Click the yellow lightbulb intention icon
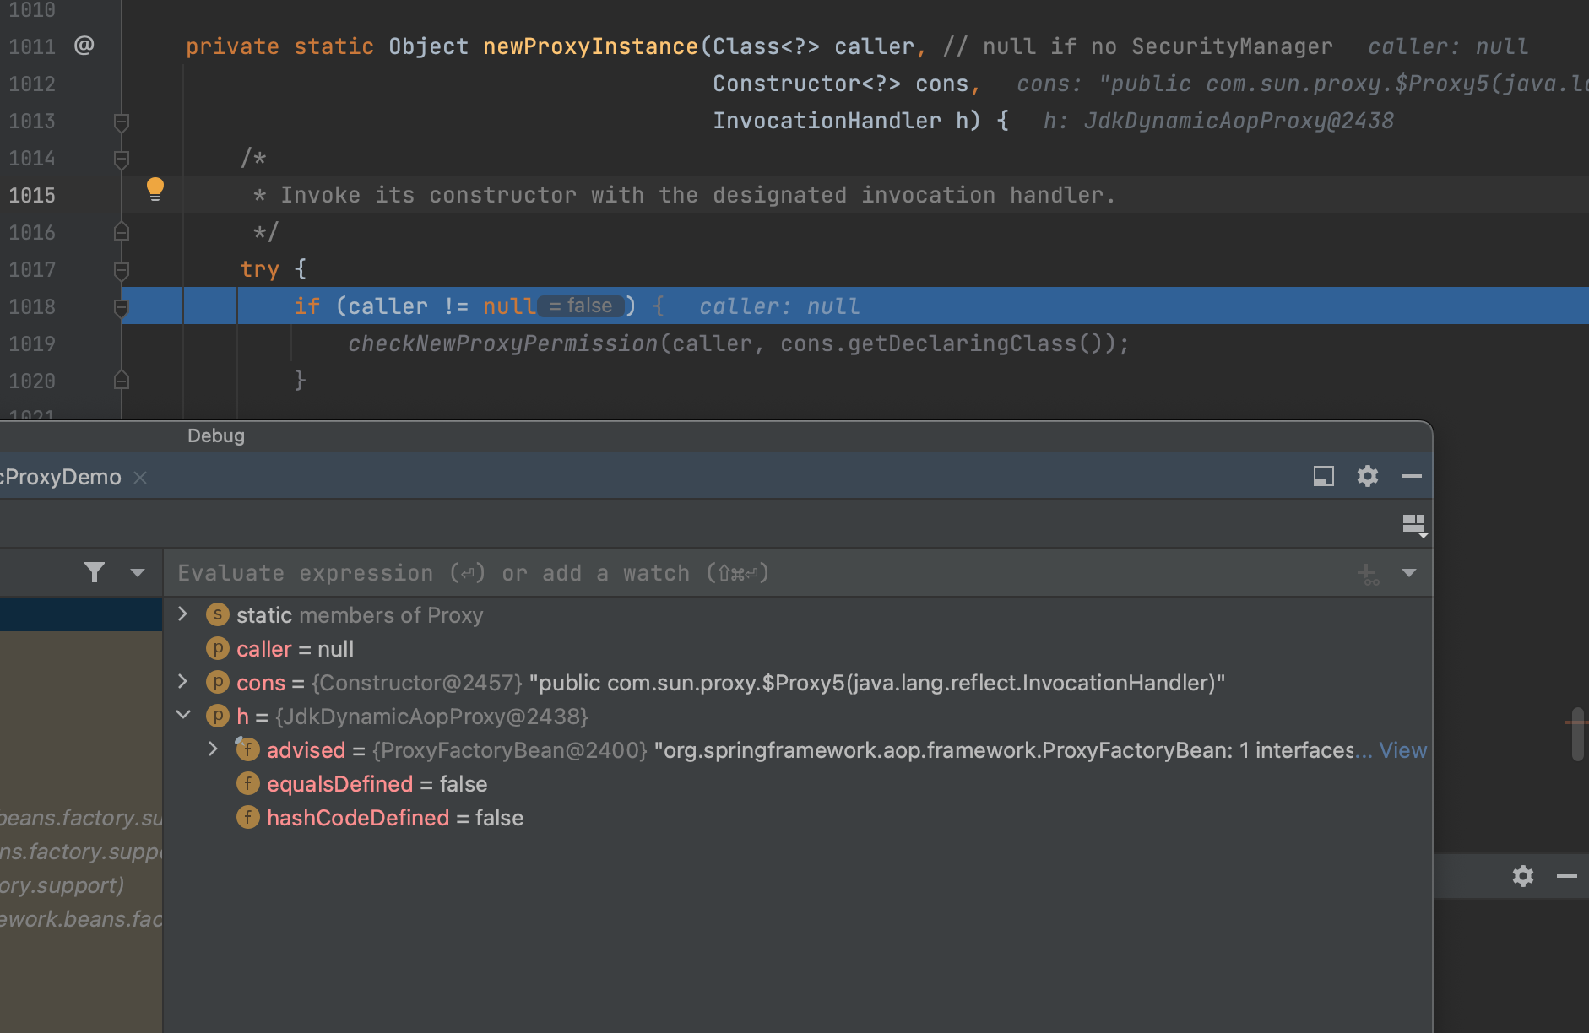The image size is (1589, 1033). pyautogui.click(x=155, y=188)
